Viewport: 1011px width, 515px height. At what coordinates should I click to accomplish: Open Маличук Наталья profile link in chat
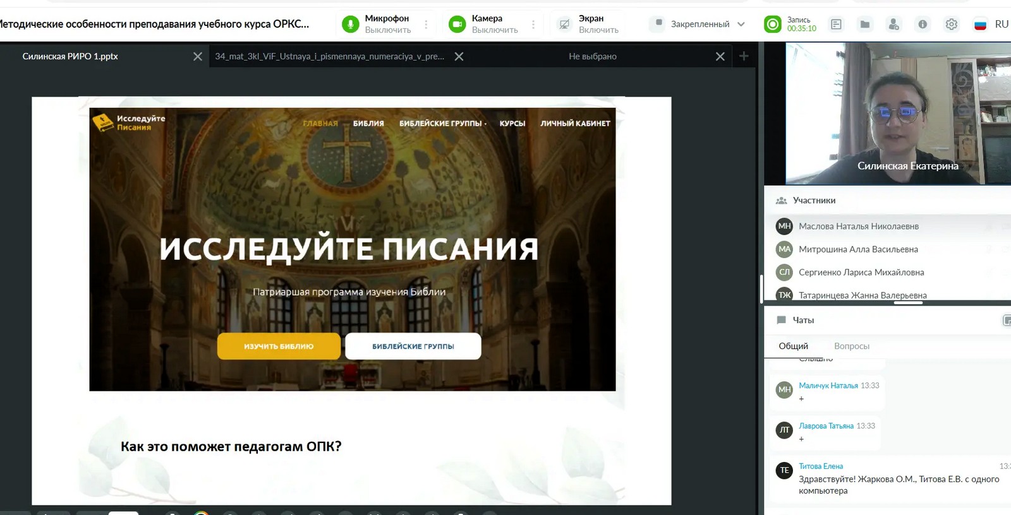[x=828, y=386]
